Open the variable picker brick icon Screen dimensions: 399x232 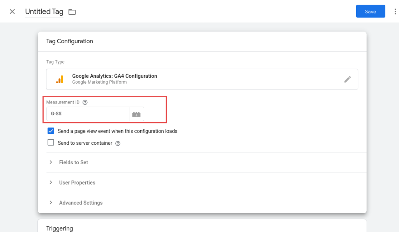tap(136, 114)
